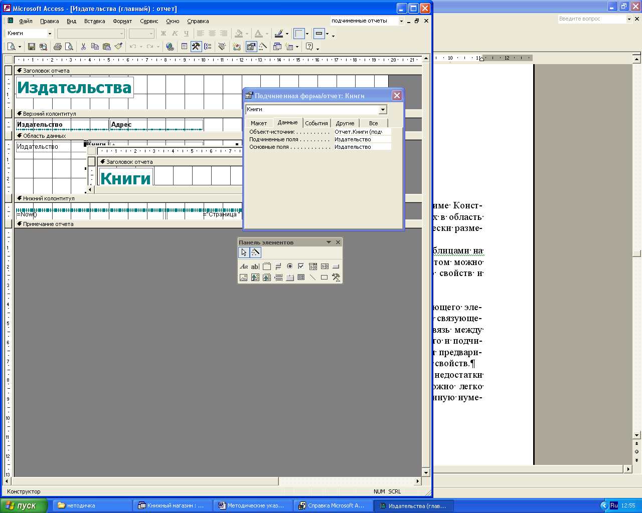The width and height of the screenshot is (642, 513).
Task: Select the Option Group tool in toolbox
Action: click(267, 267)
